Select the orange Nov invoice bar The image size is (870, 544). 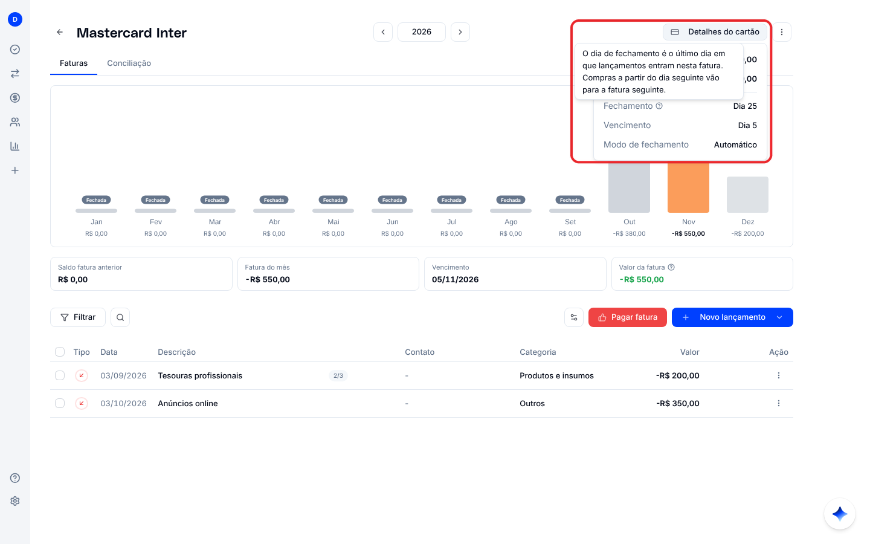point(689,187)
